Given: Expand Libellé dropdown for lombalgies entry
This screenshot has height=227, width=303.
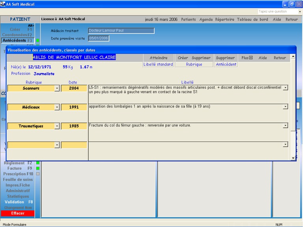Looking at the screenshot, I should [285, 106].
